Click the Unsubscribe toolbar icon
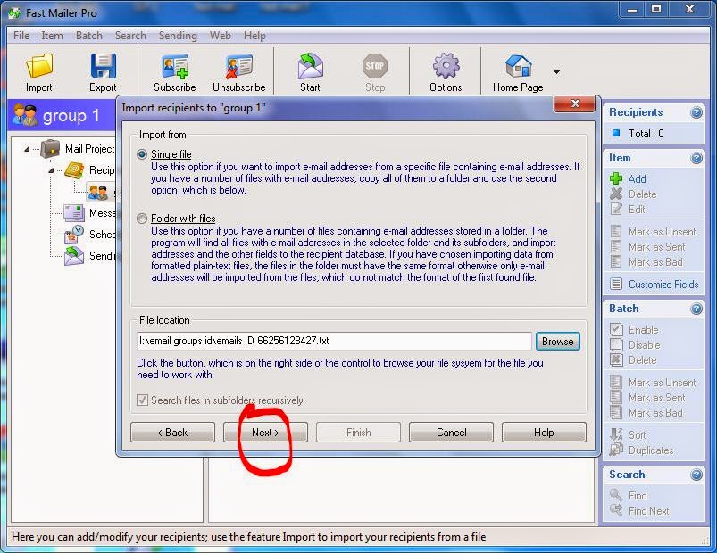717x553 pixels. (x=239, y=67)
